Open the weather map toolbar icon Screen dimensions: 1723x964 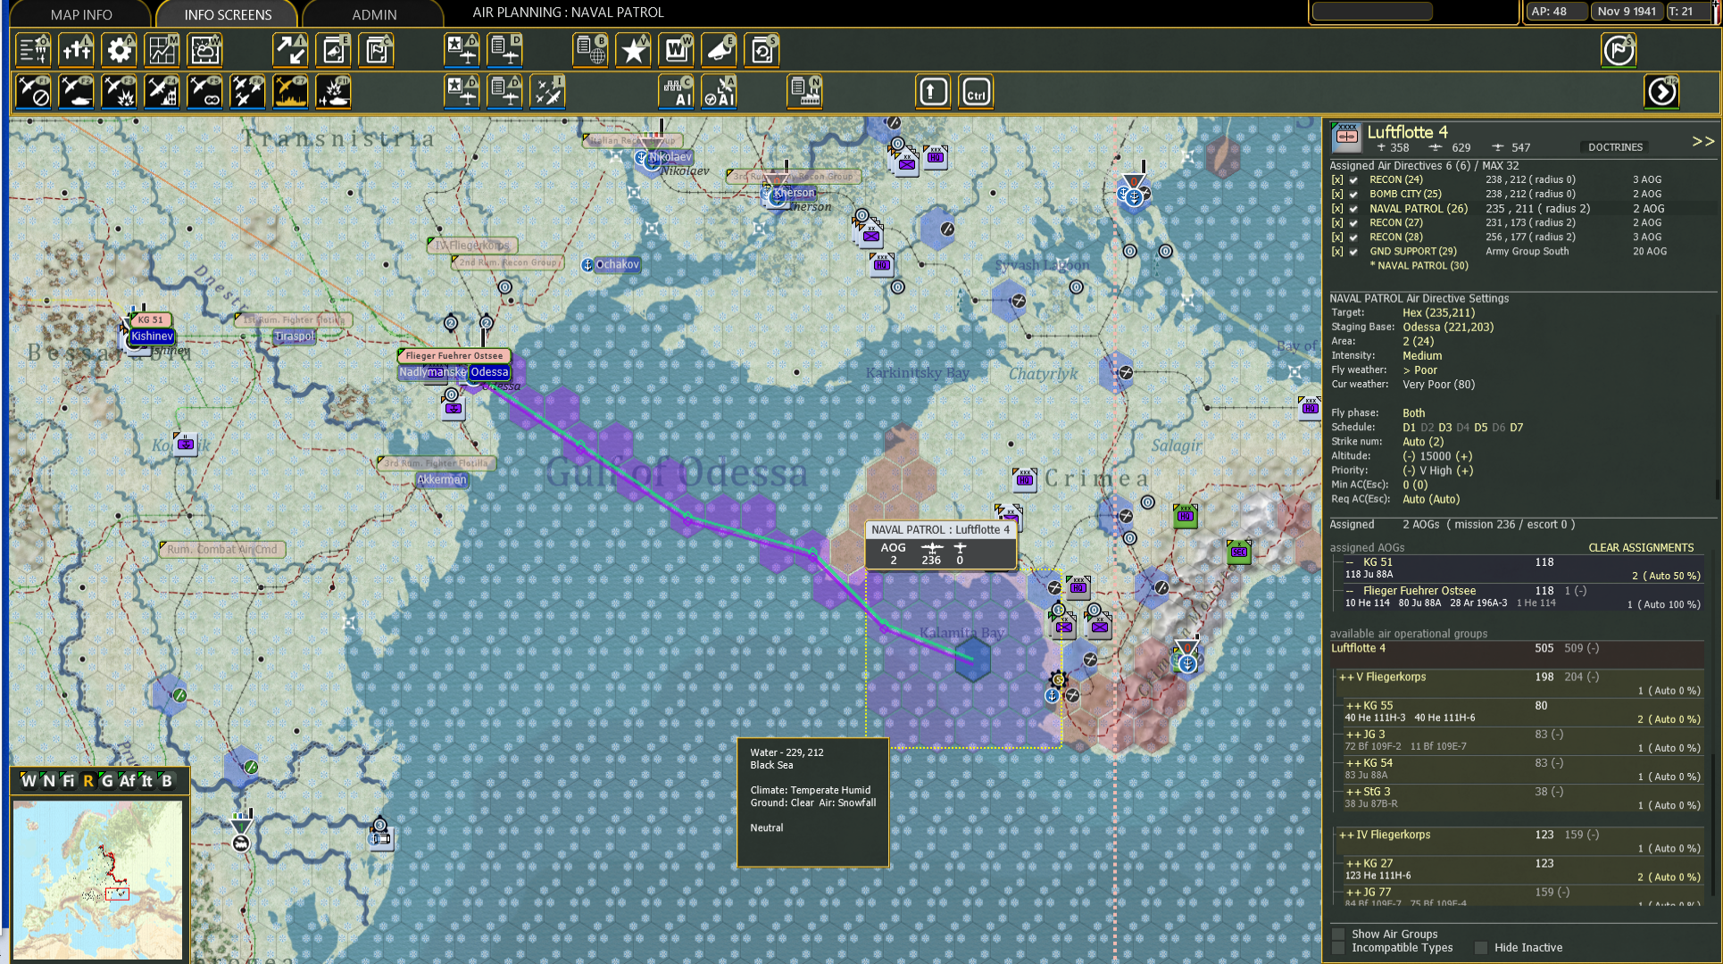[x=204, y=51]
